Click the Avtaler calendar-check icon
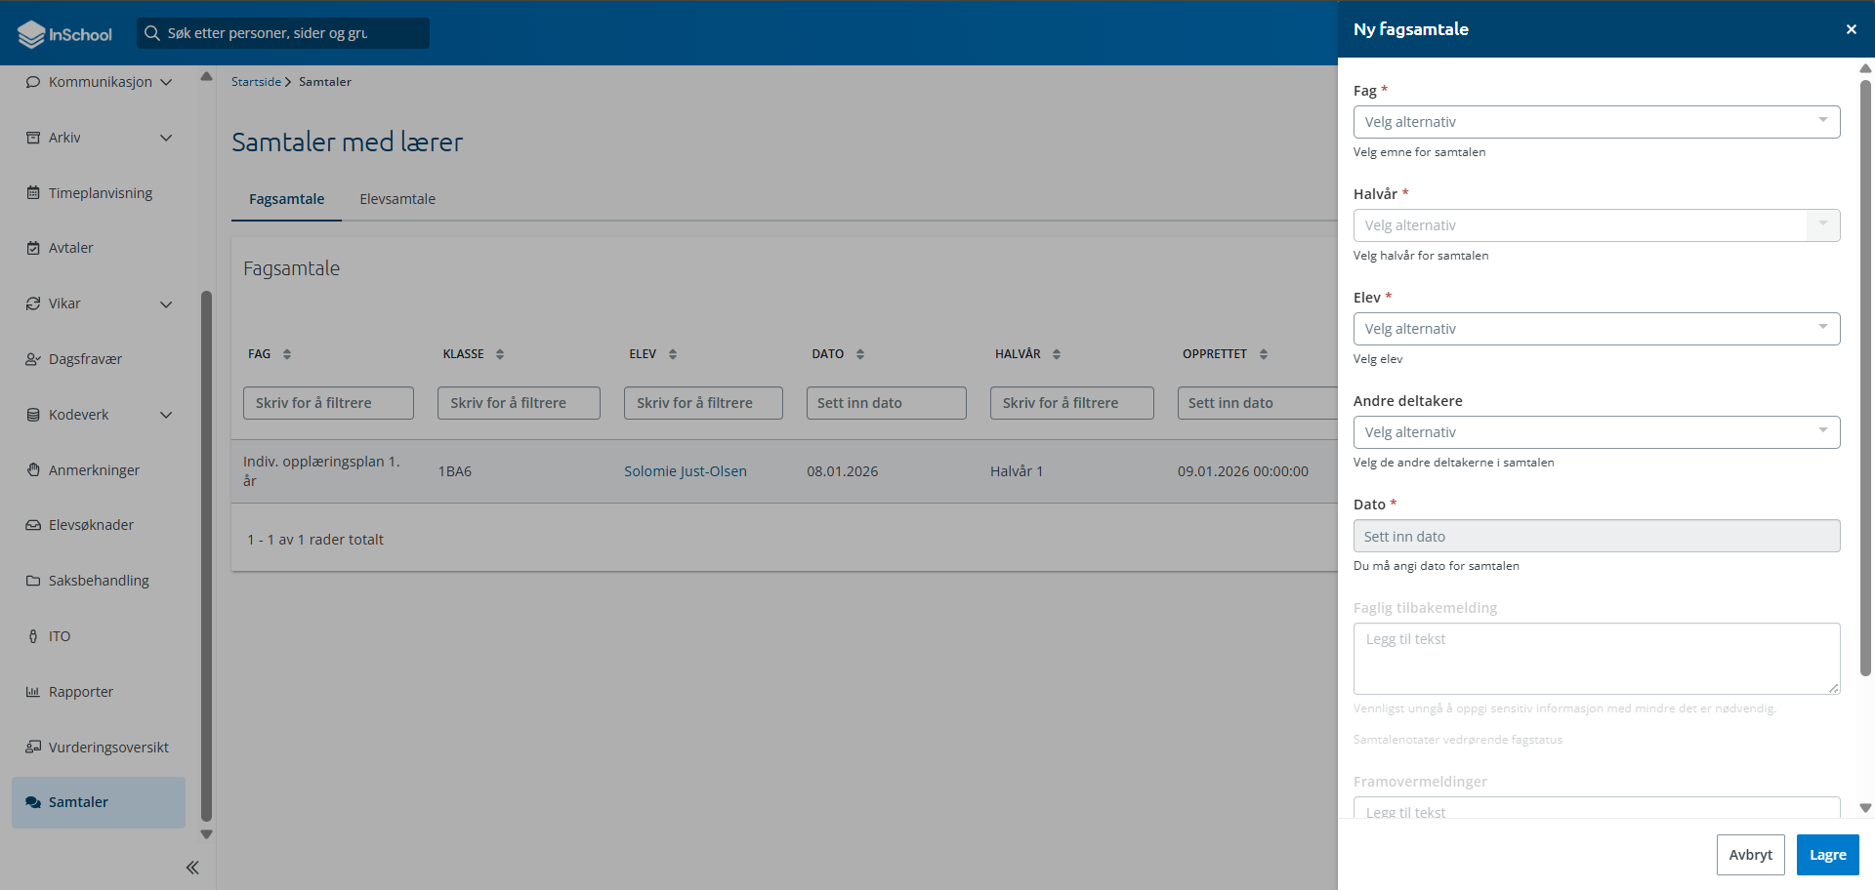 point(33,248)
